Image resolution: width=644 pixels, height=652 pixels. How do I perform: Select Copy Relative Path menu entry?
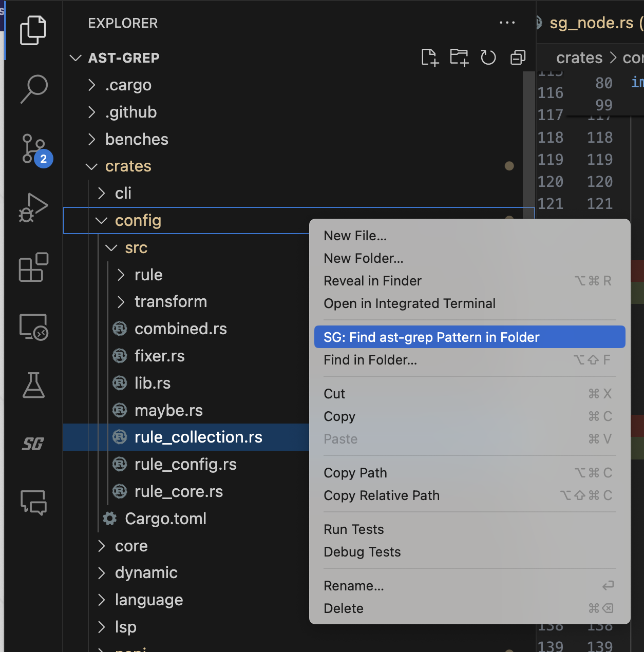(469, 496)
